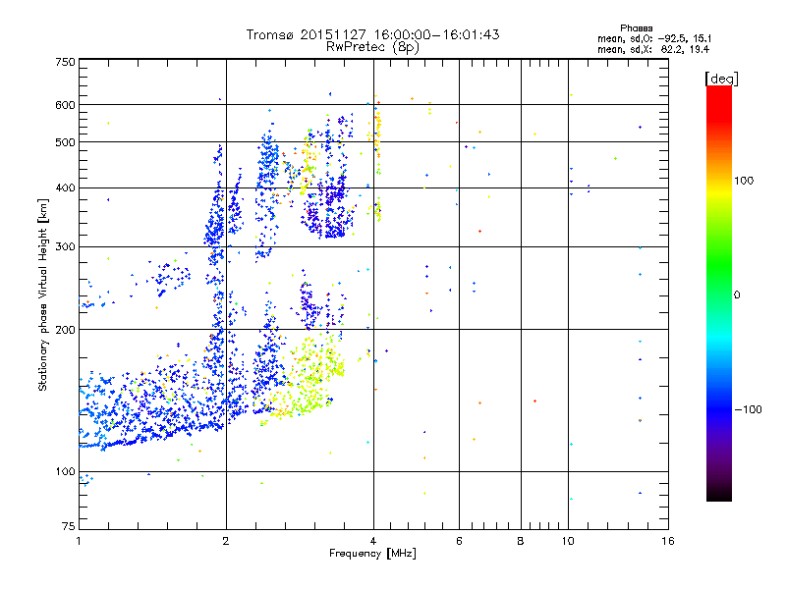Click the 'RwPretec (8p)' subtitle
Image resolution: width=786 pixels, height=589 pixels.
coord(372,47)
